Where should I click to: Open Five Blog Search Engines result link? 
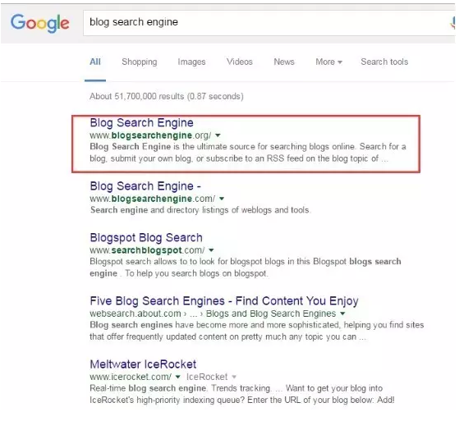tap(224, 301)
